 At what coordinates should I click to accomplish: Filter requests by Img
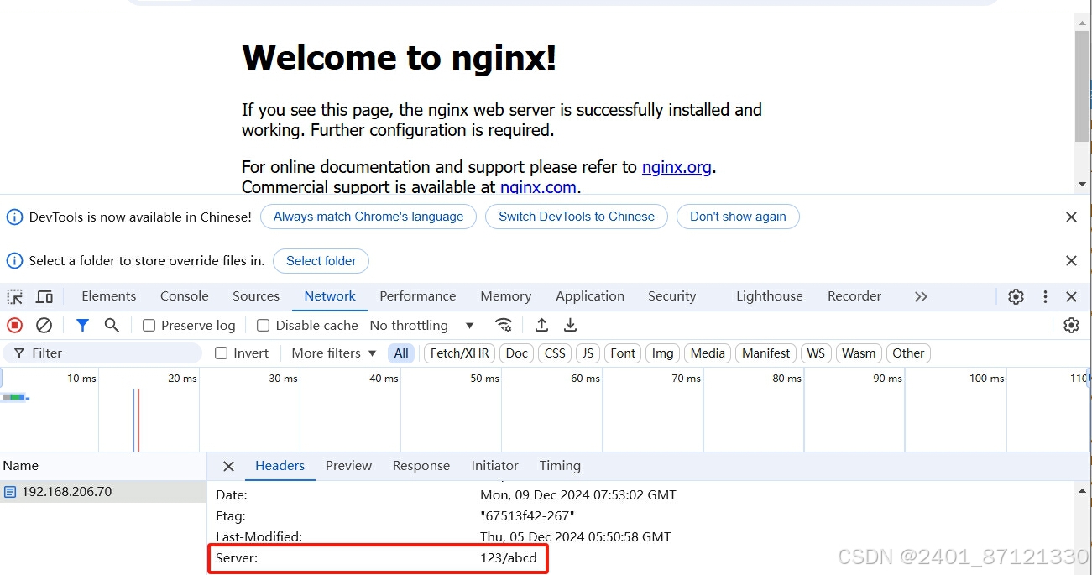pyautogui.click(x=663, y=353)
